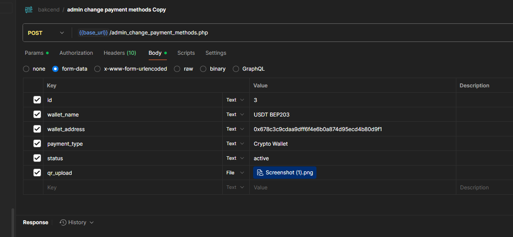The width and height of the screenshot is (513, 237).
Task: Switch to the Headers (10) tab
Action: point(120,53)
